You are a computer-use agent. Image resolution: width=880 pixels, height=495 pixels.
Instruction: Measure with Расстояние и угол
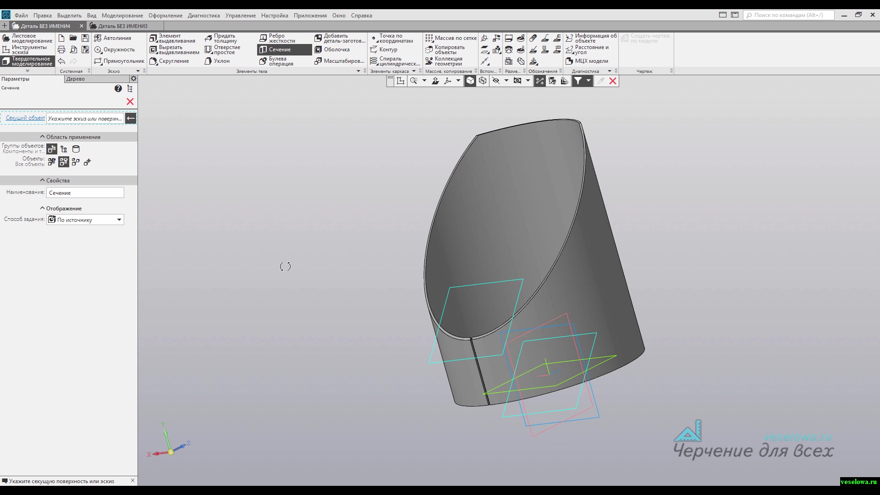point(587,49)
